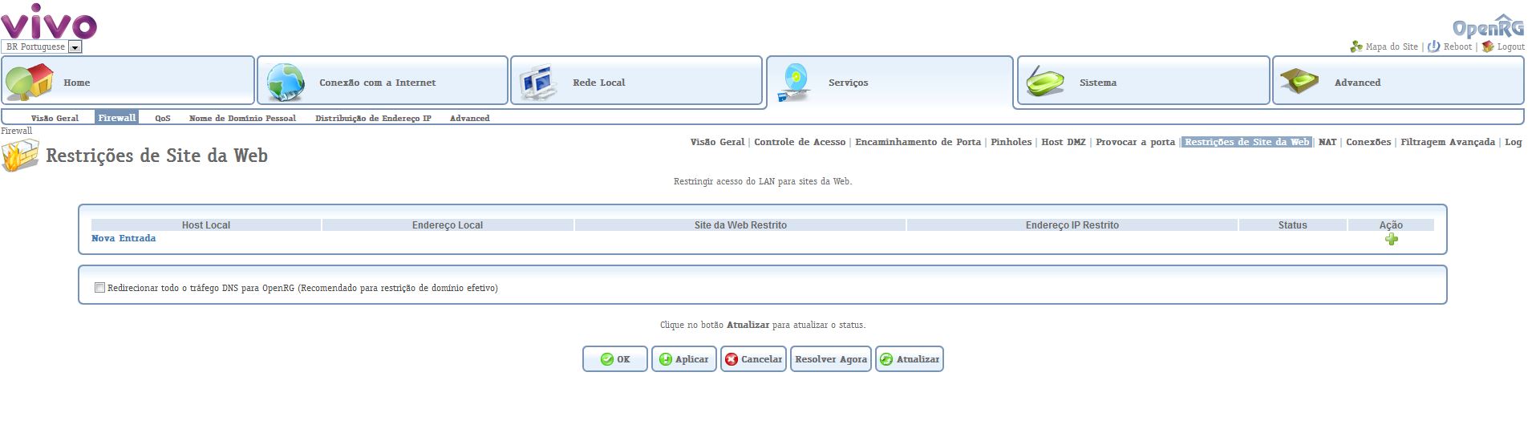This screenshot has height=445, width=1532.
Task: Open the Filtragem Avançada link
Action: 1448,142
